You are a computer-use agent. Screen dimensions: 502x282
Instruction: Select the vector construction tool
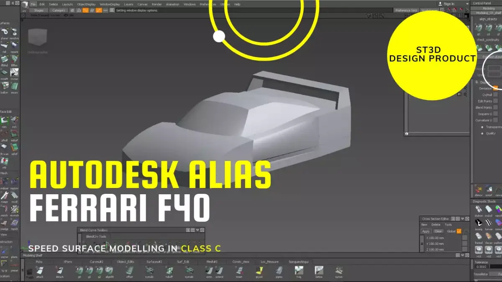(x=4, y=252)
